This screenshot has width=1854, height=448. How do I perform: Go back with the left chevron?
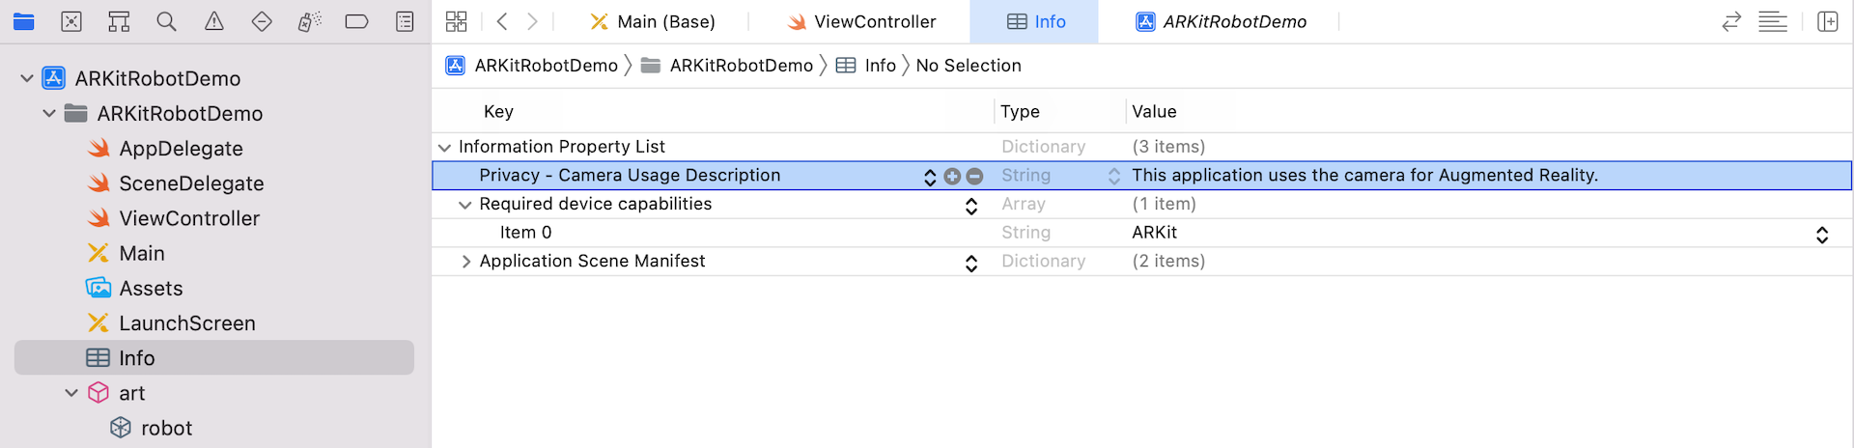click(x=501, y=21)
